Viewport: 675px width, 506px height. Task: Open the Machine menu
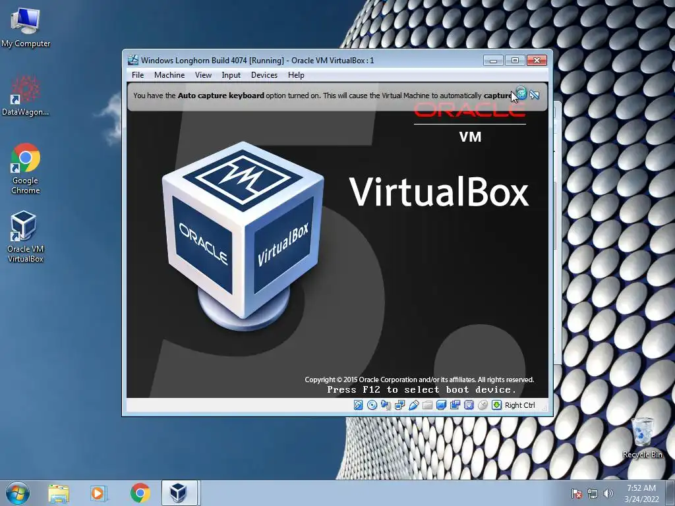[x=169, y=75]
